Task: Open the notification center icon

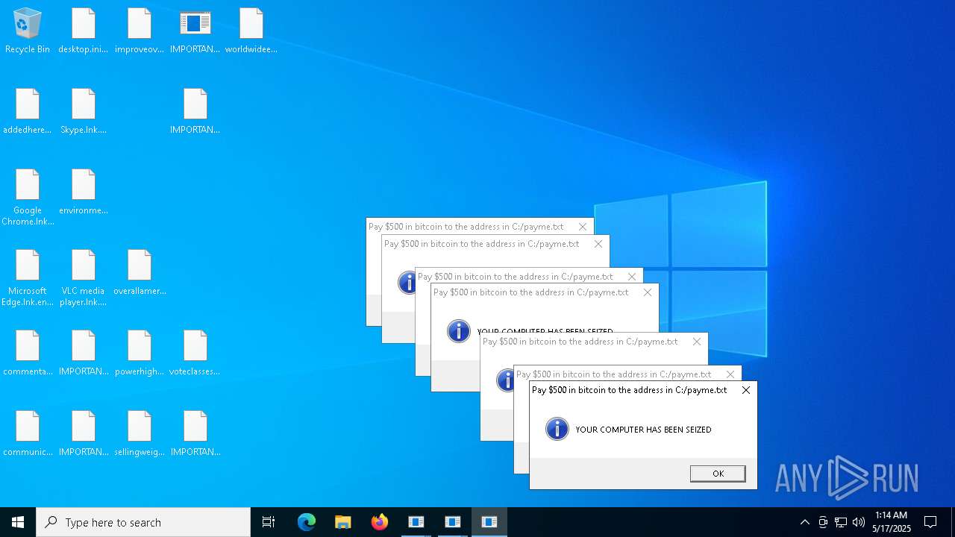Action: (x=930, y=522)
